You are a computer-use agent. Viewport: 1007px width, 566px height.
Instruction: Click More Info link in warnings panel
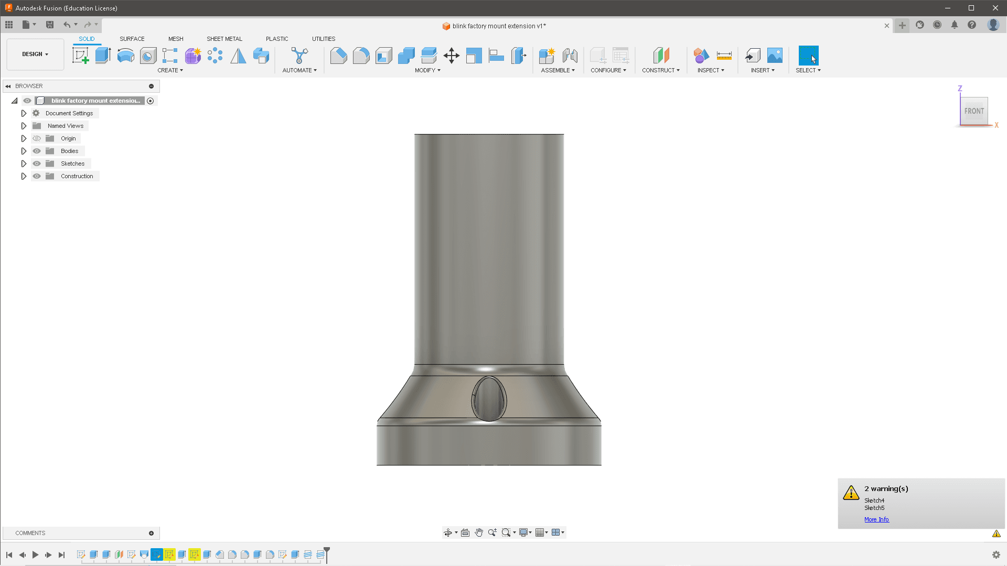click(x=876, y=519)
